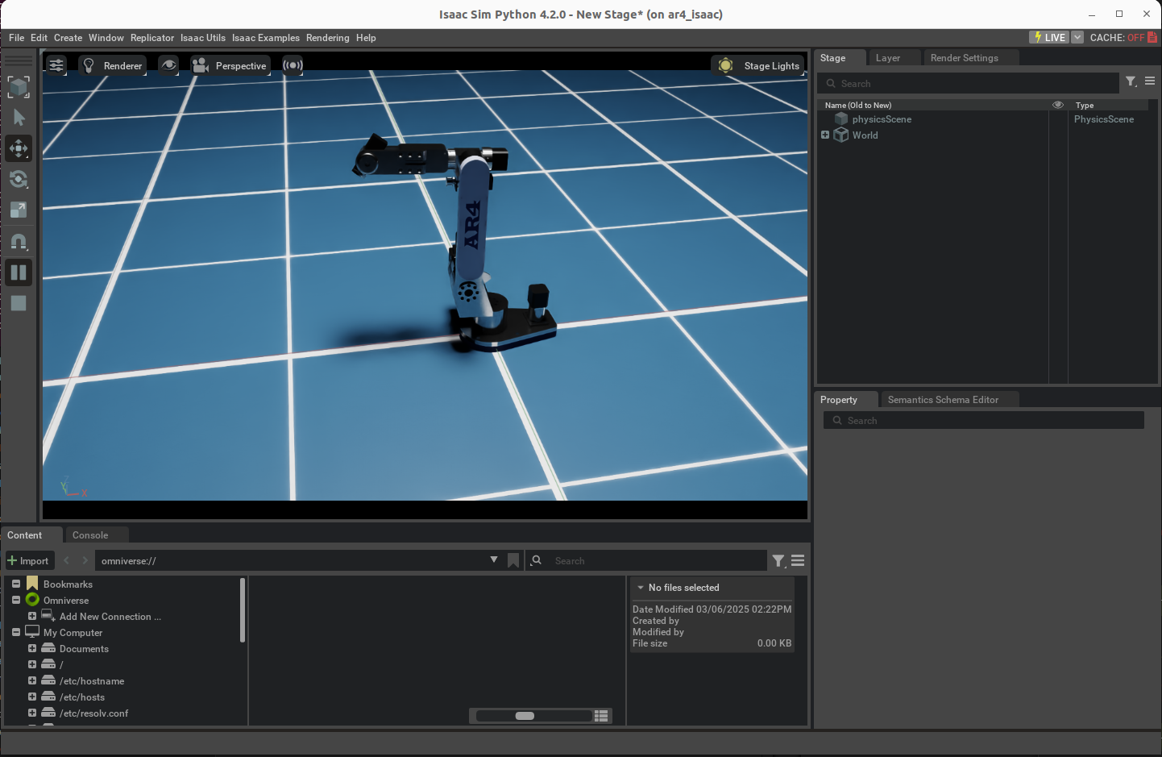Viewport: 1162px width, 757px height.
Task: Pause the running simulation
Action: coord(19,272)
